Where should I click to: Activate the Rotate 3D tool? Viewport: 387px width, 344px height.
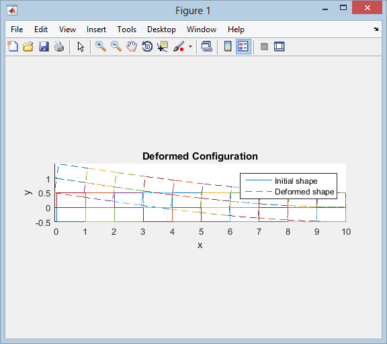[x=147, y=46]
